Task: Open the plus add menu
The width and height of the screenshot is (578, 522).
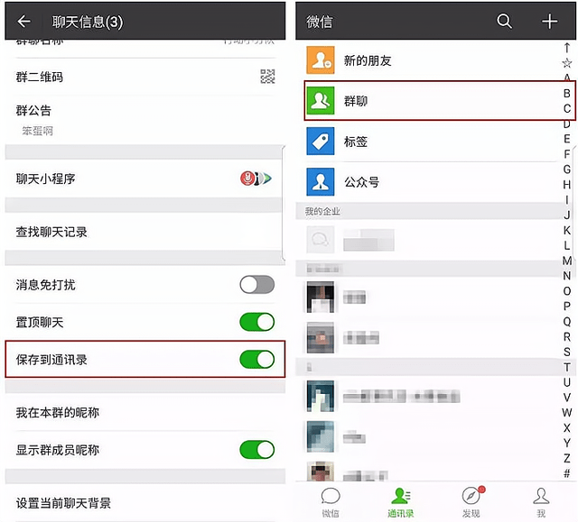Action: [x=549, y=22]
